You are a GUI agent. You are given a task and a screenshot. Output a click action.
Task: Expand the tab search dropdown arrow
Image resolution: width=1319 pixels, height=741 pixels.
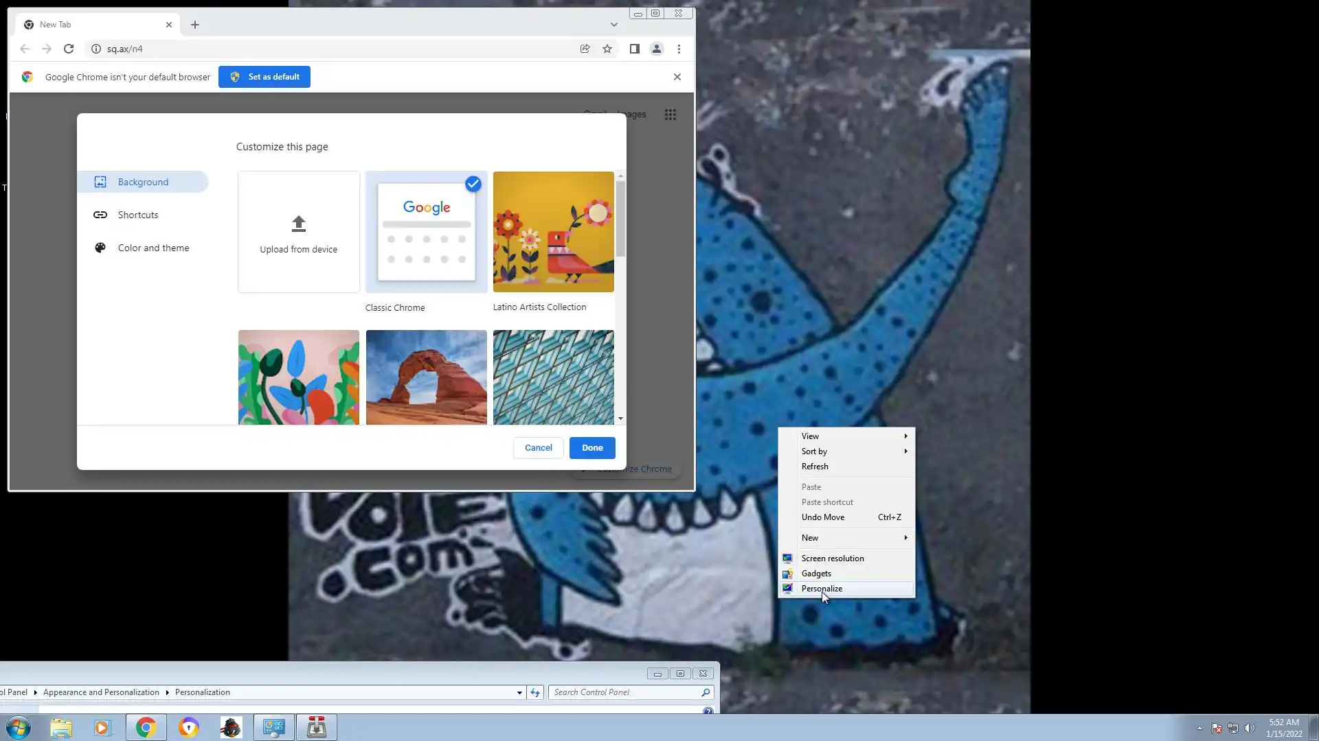613,25
